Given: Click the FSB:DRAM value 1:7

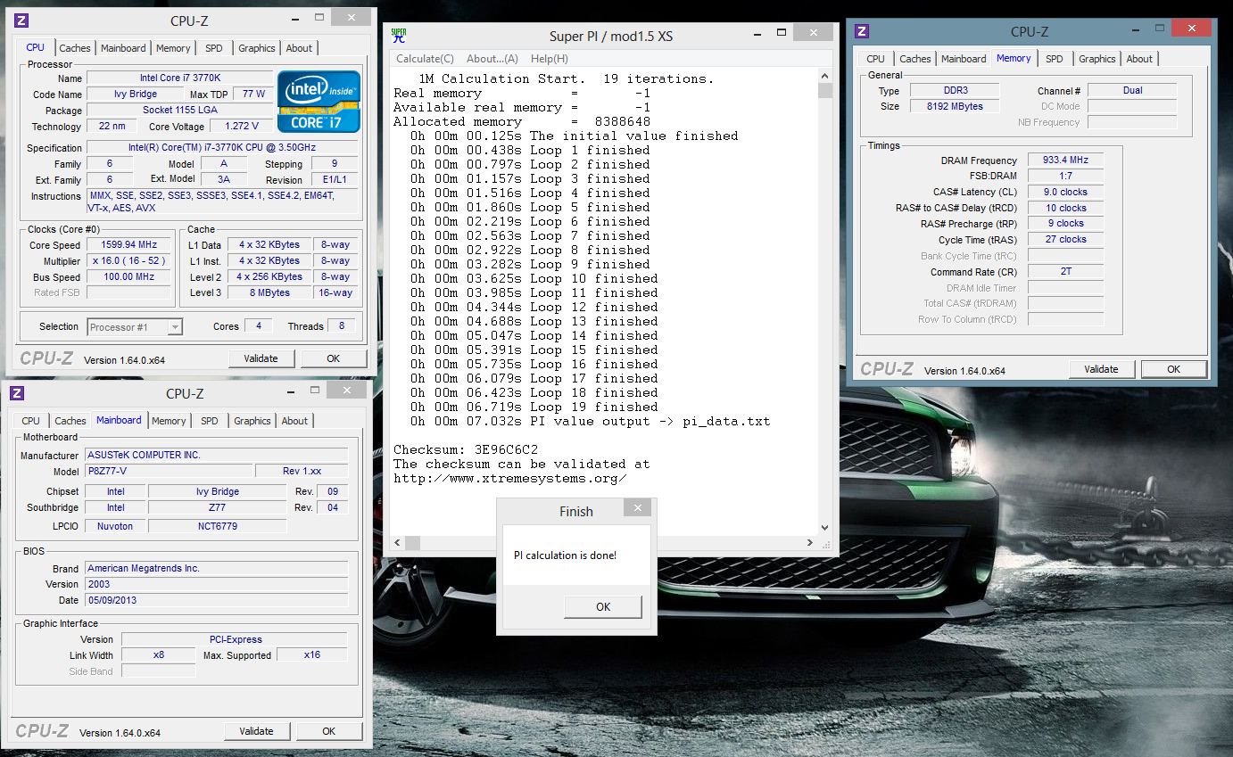Looking at the screenshot, I should [1065, 177].
